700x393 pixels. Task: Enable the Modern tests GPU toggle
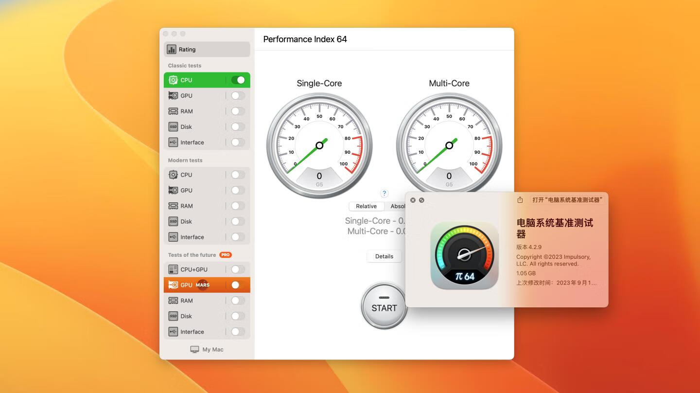[x=238, y=190]
